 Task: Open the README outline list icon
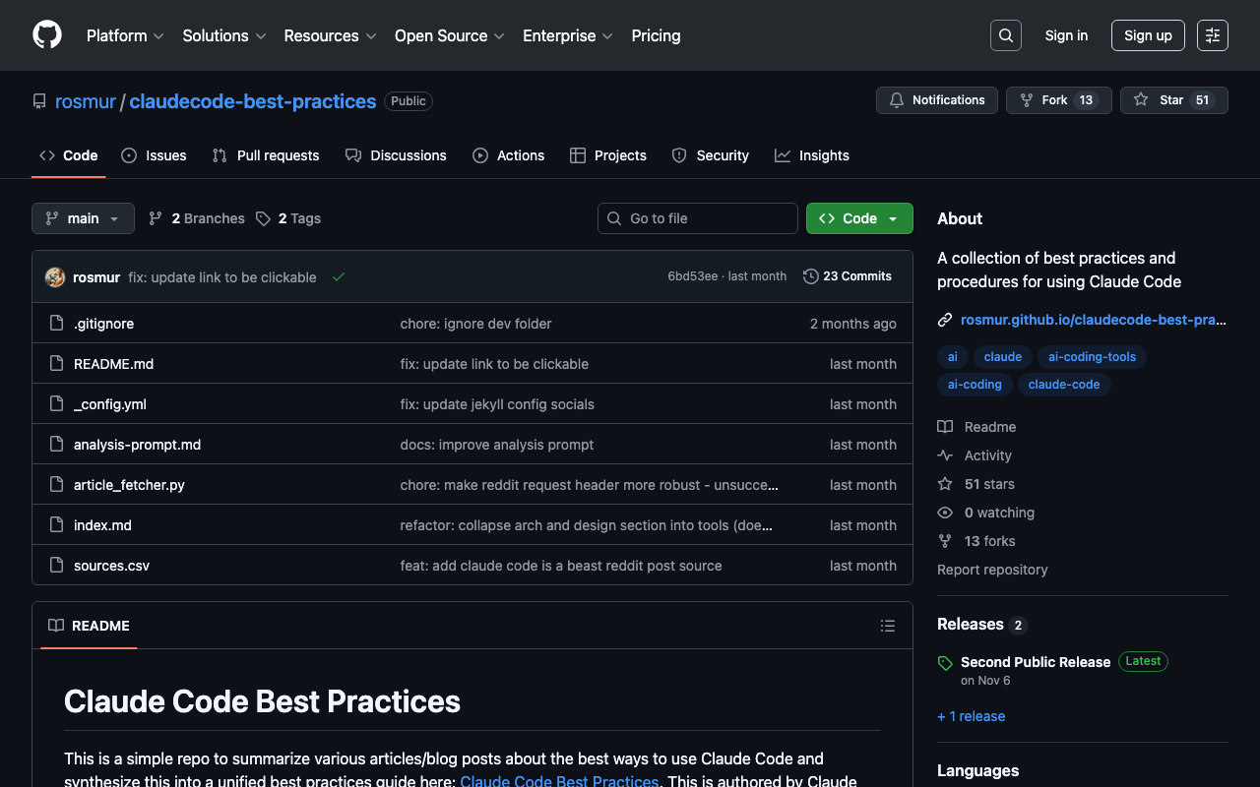(x=887, y=626)
